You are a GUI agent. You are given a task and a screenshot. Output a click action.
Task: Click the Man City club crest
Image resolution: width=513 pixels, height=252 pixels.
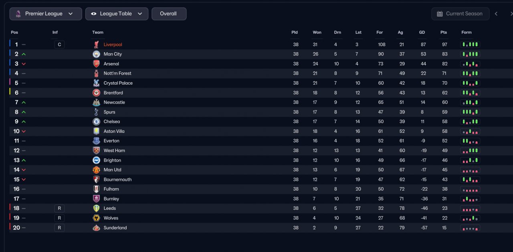click(x=96, y=54)
